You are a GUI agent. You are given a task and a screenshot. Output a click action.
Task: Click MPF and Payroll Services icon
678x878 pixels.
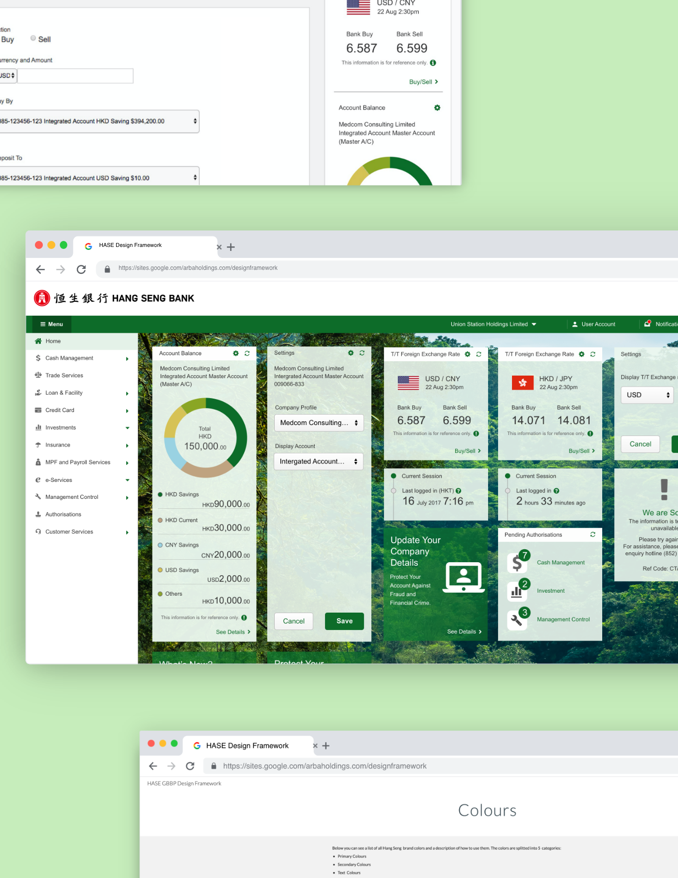[x=38, y=462]
